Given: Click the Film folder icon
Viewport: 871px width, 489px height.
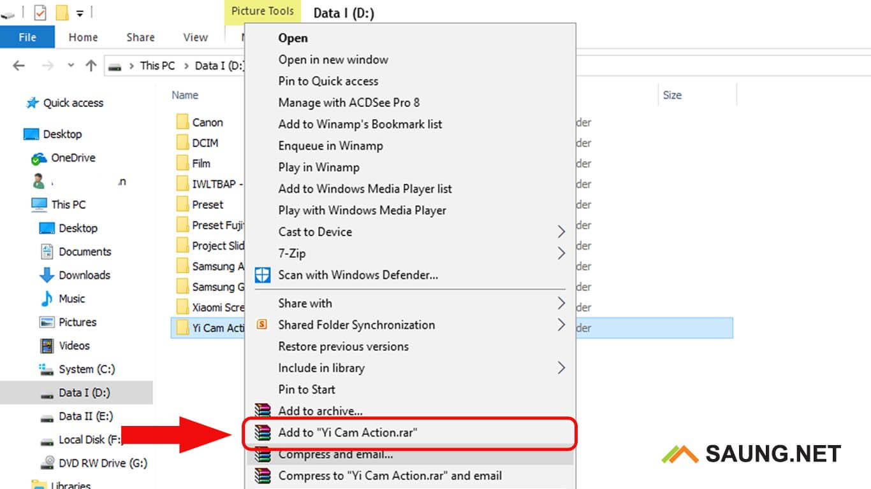Looking at the screenshot, I should 182,163.
